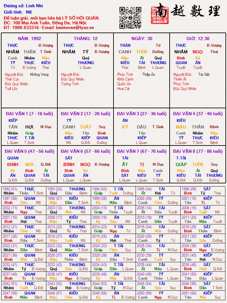Click the 'THÁNG: 12' pillar header
The image size is (227, 303).
click(x=85, y=39)
